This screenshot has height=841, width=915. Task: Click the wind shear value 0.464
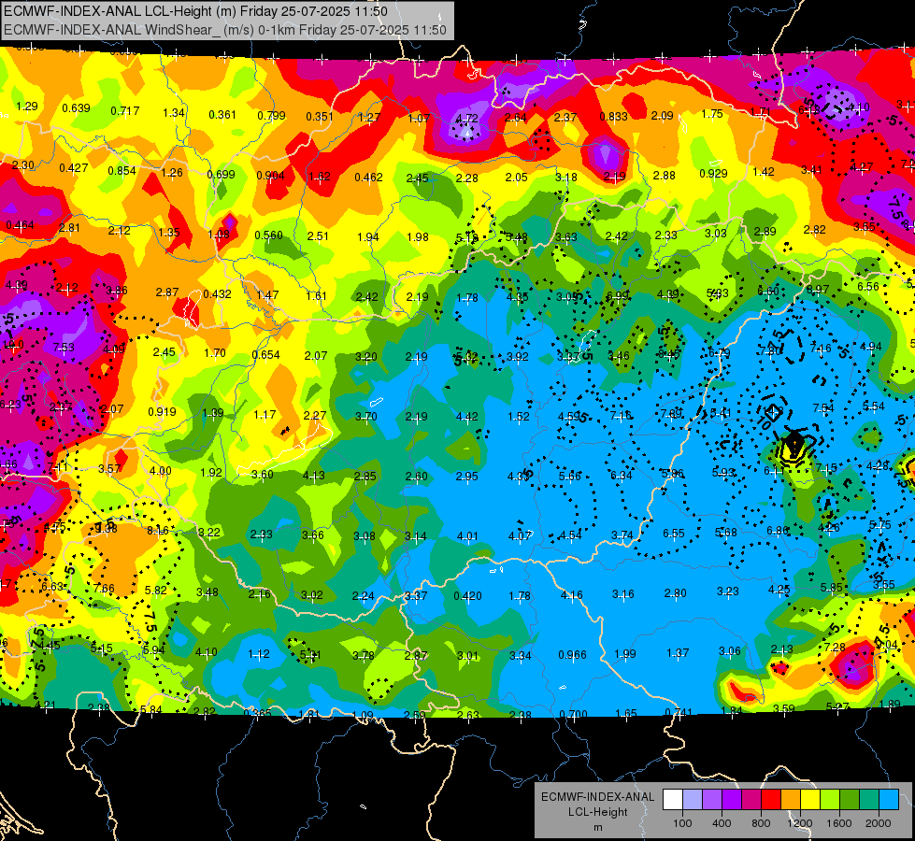pos(20,224)
